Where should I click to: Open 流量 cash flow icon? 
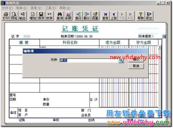(x=95, y=16)
